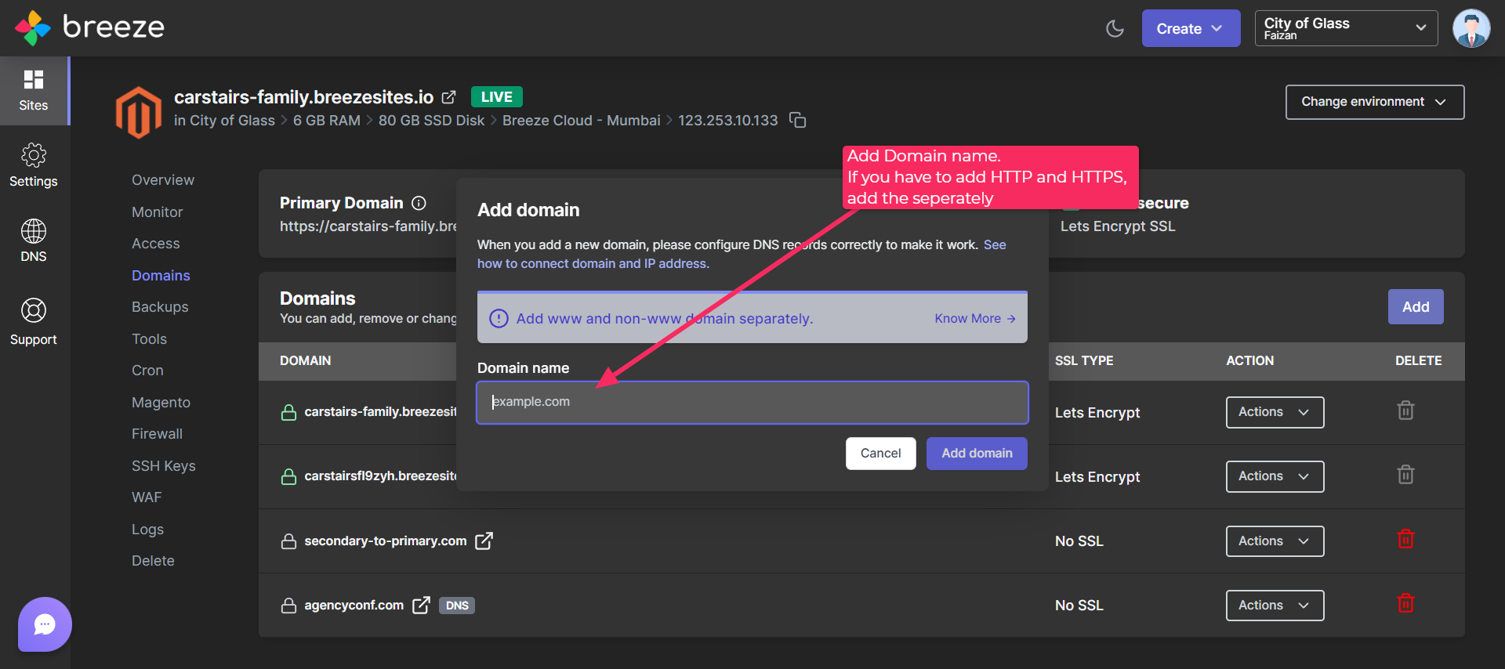Screen dimensions: 1505x669
Task: Click carstairs-family.breezesites.io site title
Action: [x=304, y=97]
